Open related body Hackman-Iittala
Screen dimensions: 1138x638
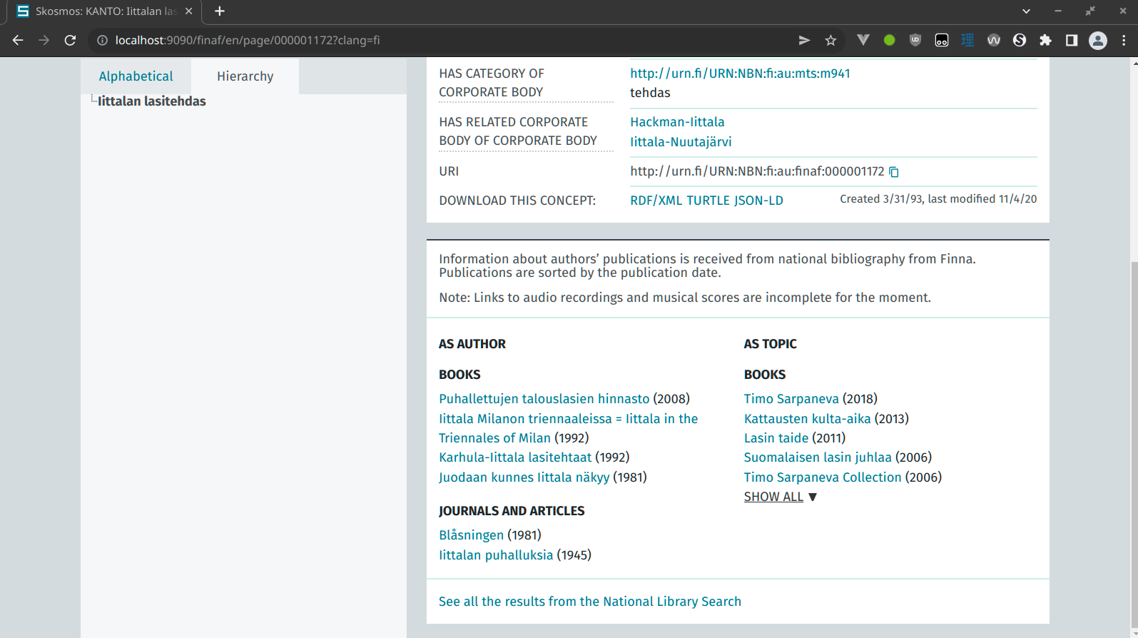(677, 122)
